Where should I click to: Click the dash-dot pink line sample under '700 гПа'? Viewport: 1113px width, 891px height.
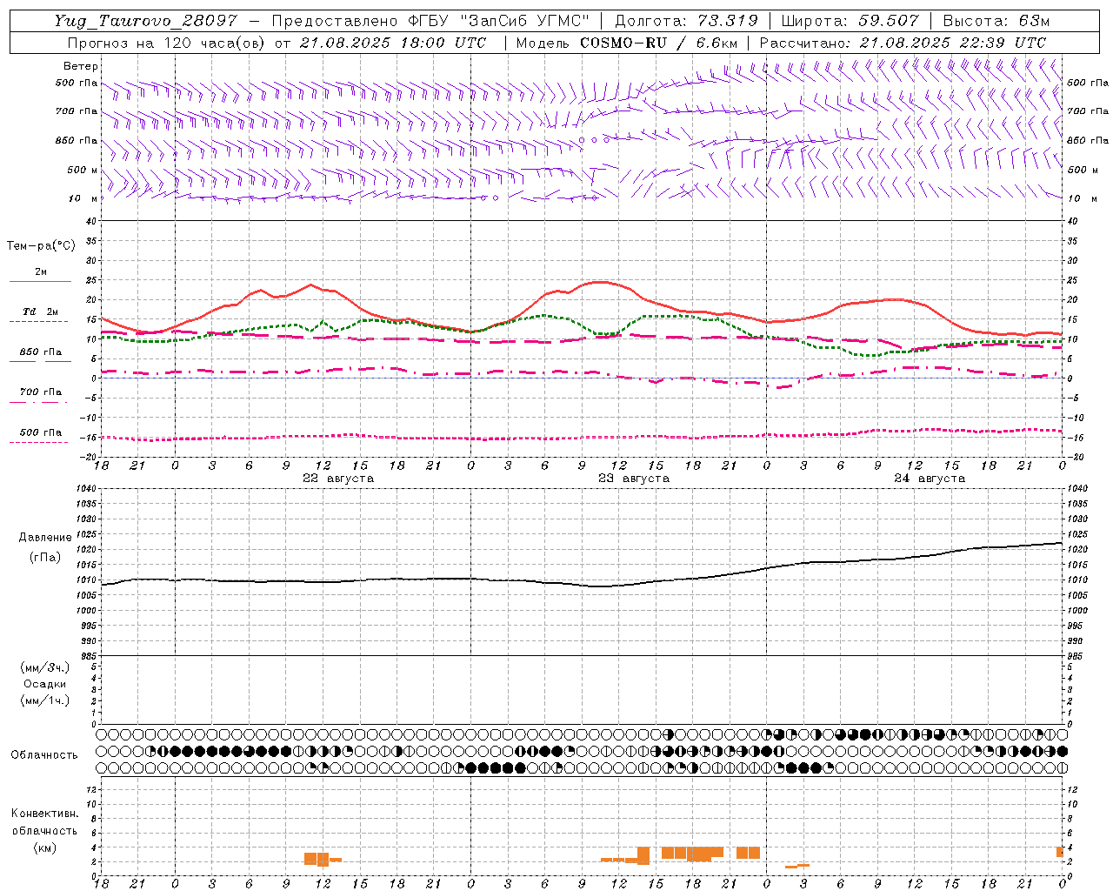coord(40,402)
